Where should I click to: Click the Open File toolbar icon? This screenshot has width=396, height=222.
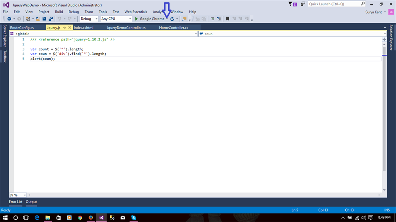[38, 19]
